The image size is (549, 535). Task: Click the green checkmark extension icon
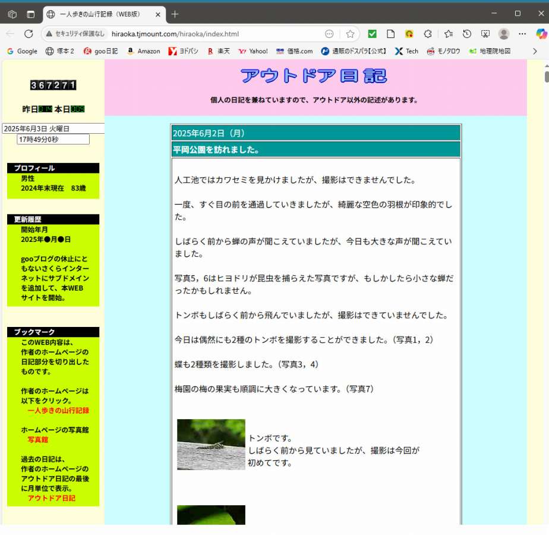372,34
